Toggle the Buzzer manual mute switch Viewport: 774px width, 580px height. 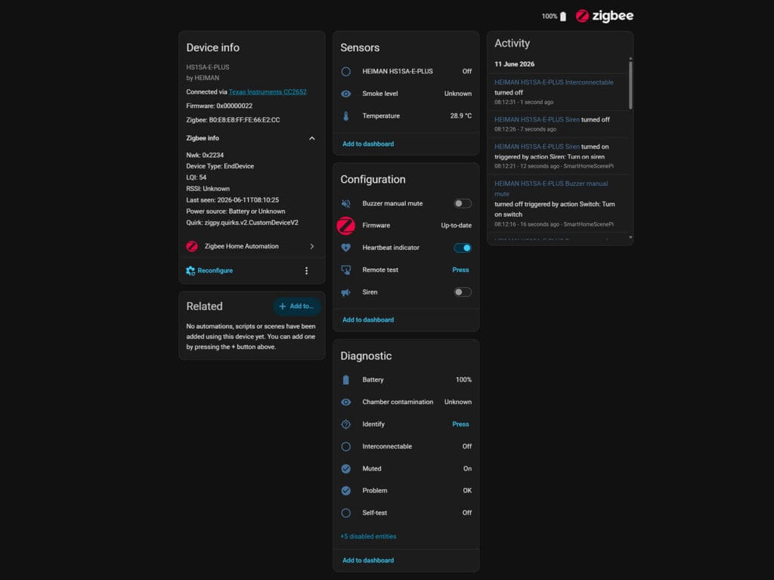click(x=463, y=204)
